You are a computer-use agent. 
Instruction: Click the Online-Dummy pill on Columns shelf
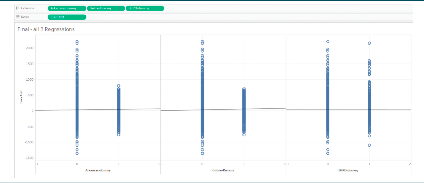pos(106,8)
